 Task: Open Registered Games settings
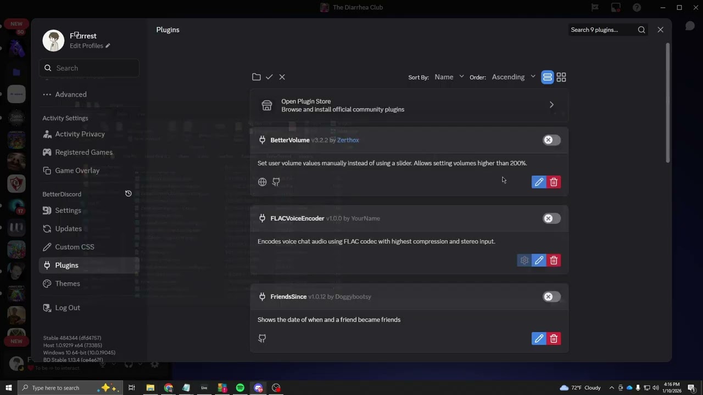click(89, 152)
